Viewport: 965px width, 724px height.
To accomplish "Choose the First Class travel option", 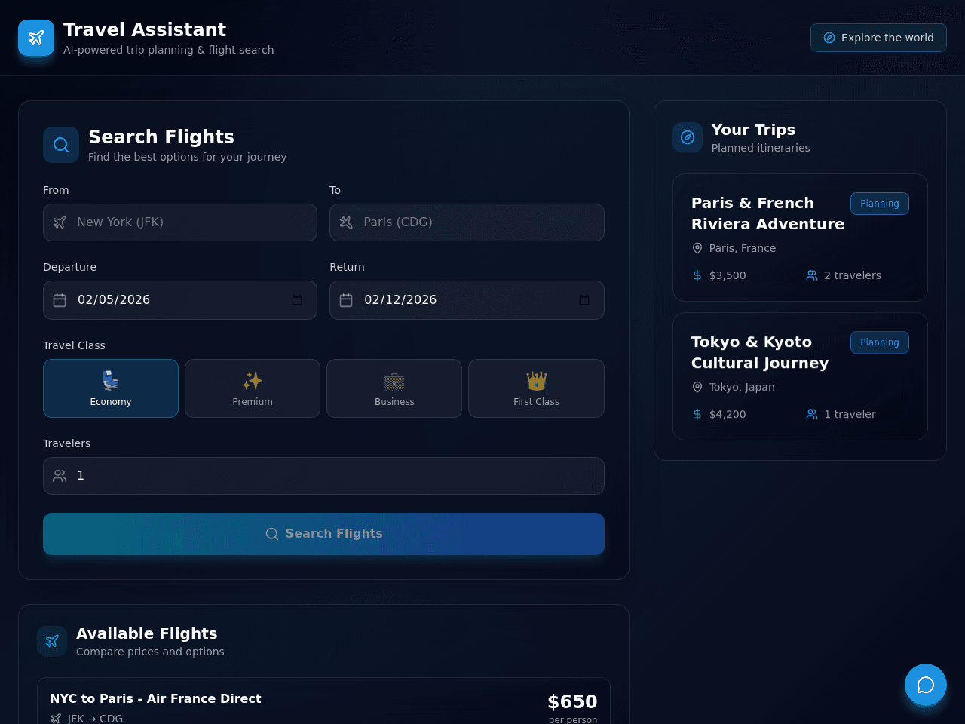I will tap(536, 388).
